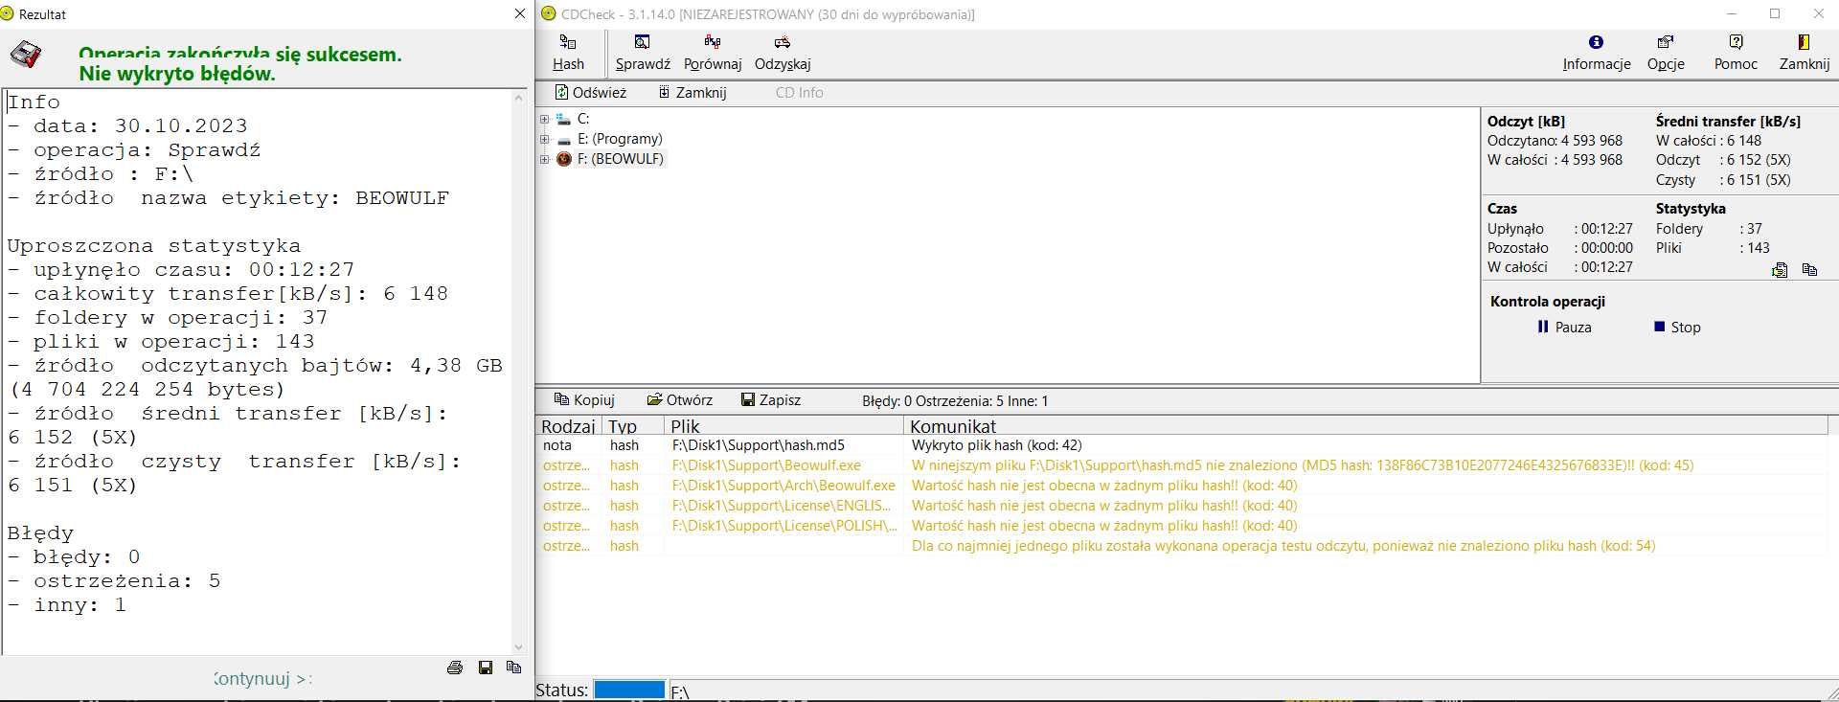Minimize the CDCheck window

point(1732,14)
